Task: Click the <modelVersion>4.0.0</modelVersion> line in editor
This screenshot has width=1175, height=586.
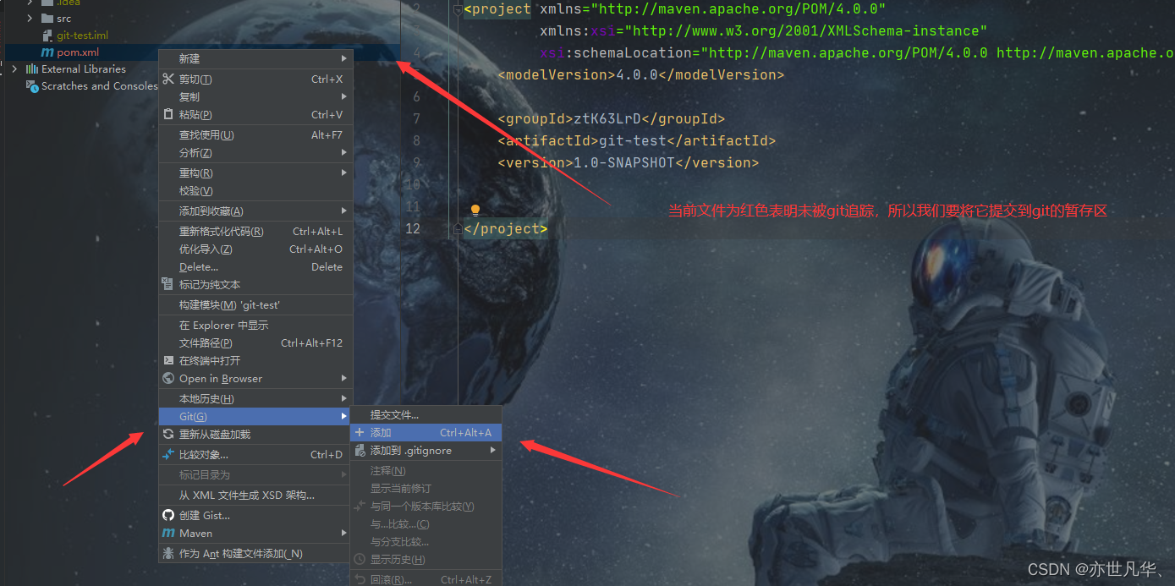Action: coord(641,74)
